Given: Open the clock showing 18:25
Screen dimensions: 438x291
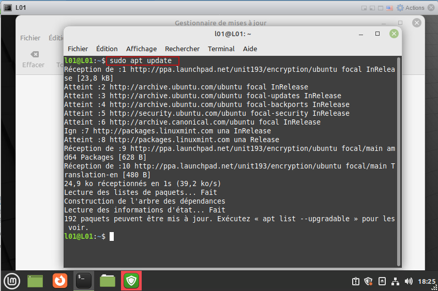Looking at the screenshot, I should click(427, 281).
